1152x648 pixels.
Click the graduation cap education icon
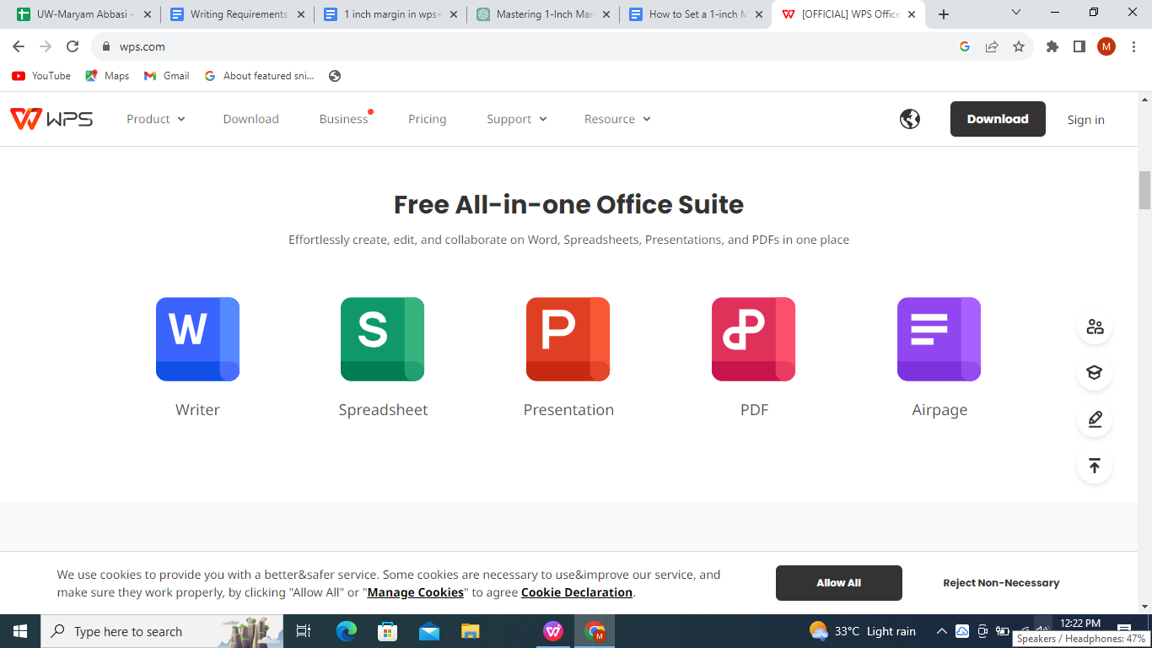[1094, 373]
